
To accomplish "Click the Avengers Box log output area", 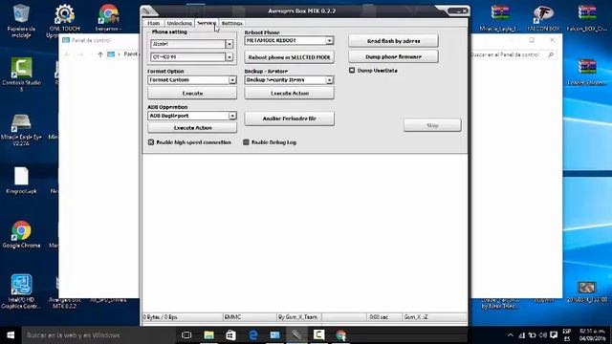I will pos(305,232).
